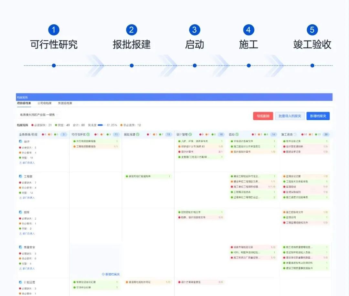Click the 设计 department row icon
Image resolution: width=349 pixels, height=296 pixels.
[20, 141]
